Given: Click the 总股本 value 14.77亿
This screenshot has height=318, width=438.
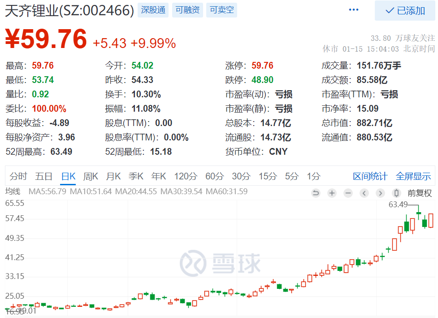Looking at the screenshot, I should tap(276, 123).
